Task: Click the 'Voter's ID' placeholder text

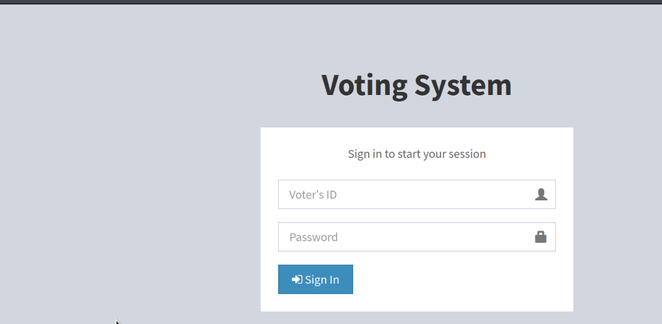Action: point(313,195)
